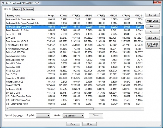
Task: Select the Nikkei 225 CCB row
Action: coord(75,86)
